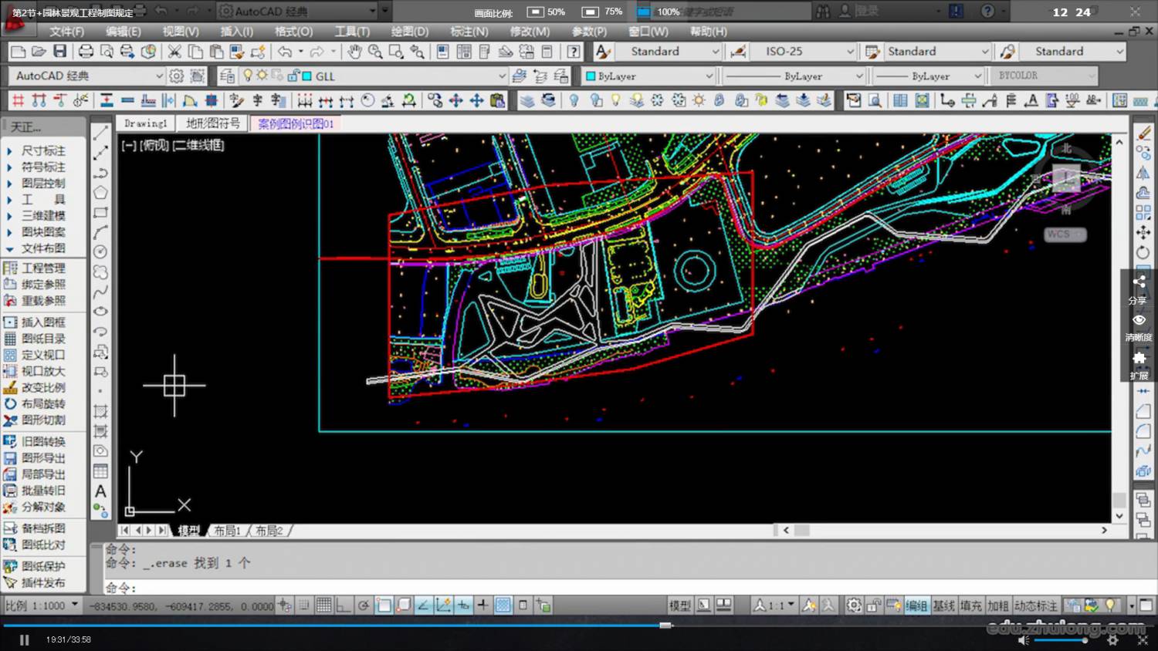Open the 绘图(D) menu
This screenshot has height=651, width=1158.
pos(409,32)
